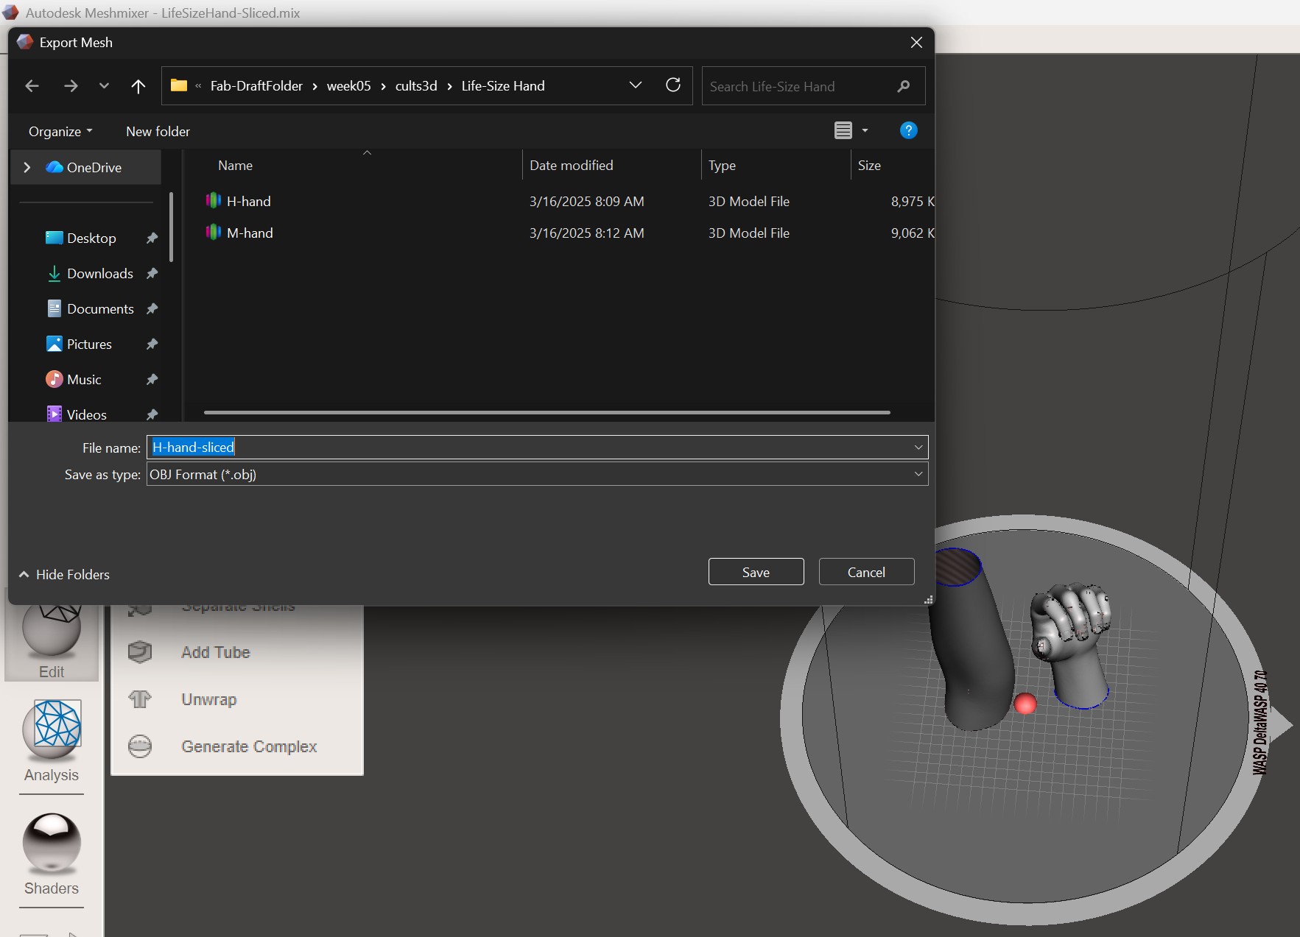Select the M-hand file
This screenshot has height=937, width=1300.
click(250, 233)
